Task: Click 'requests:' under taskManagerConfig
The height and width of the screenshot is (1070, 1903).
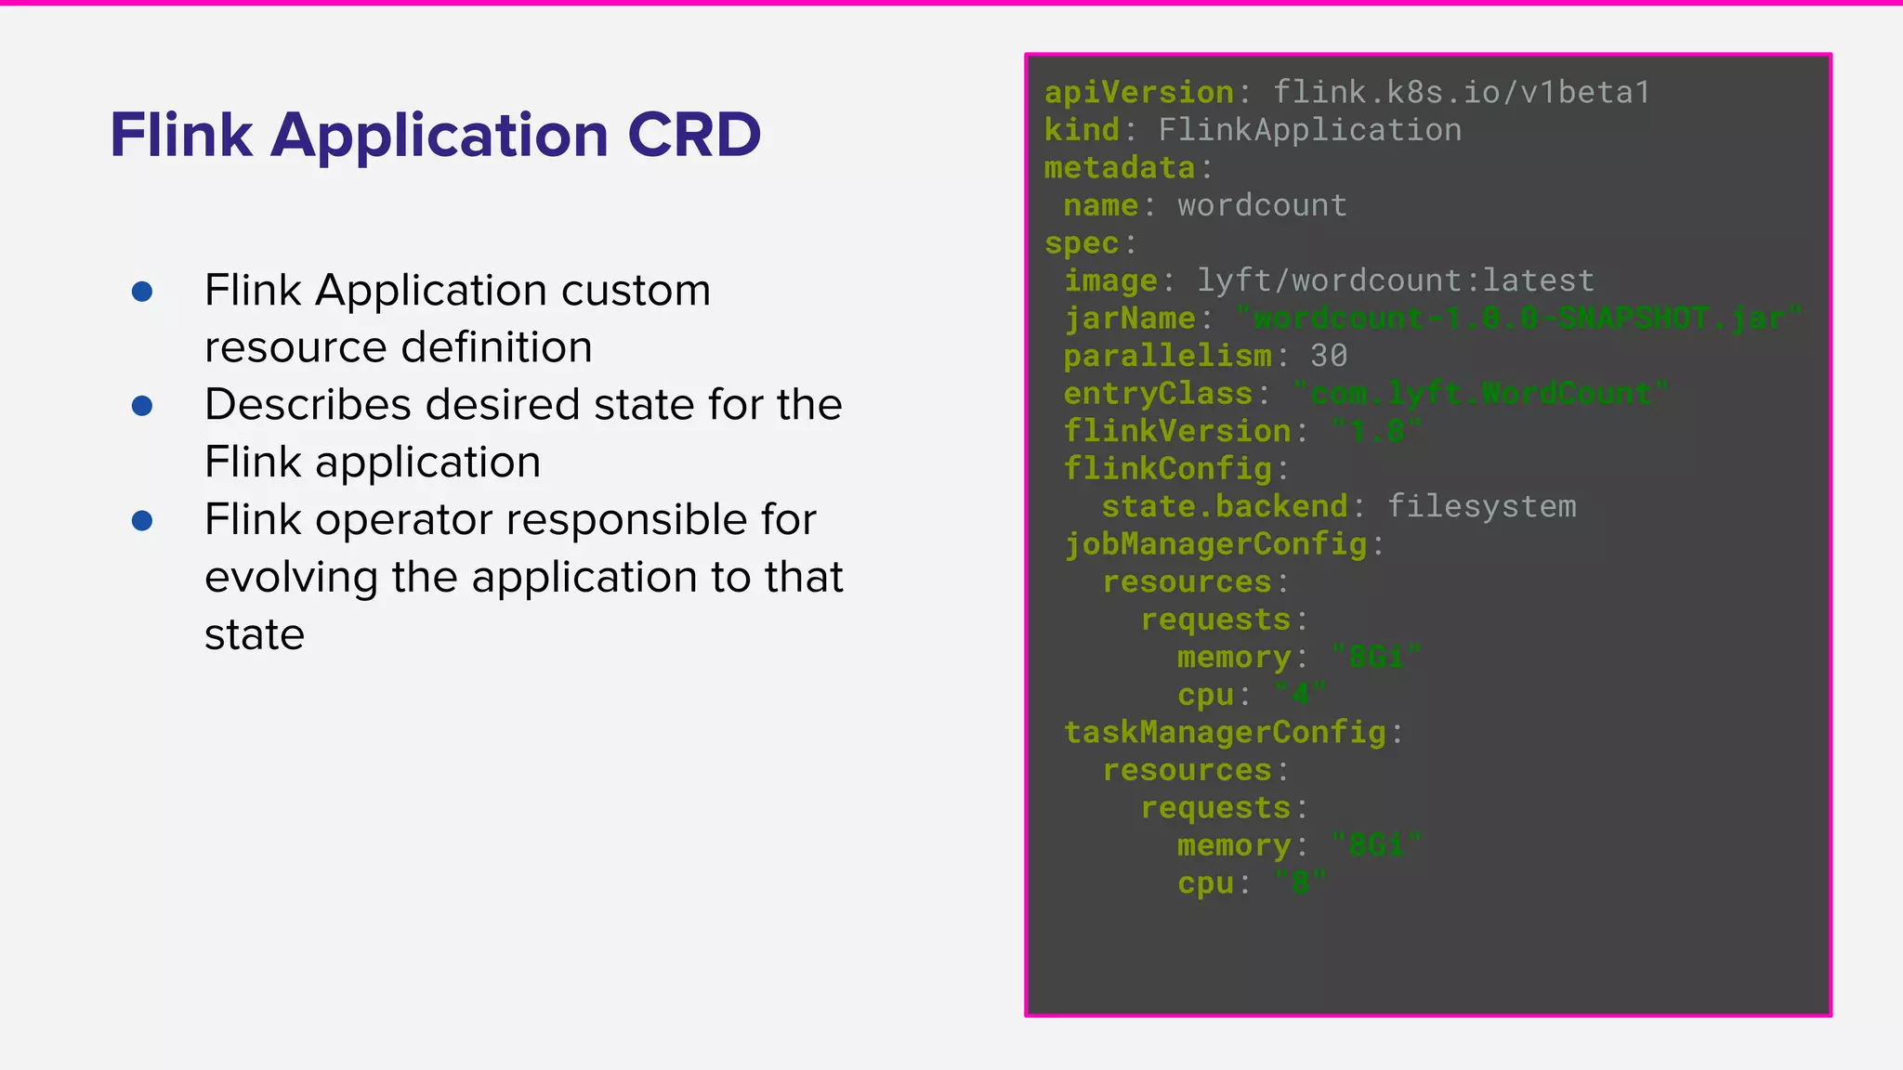Action: (1225, 808)
